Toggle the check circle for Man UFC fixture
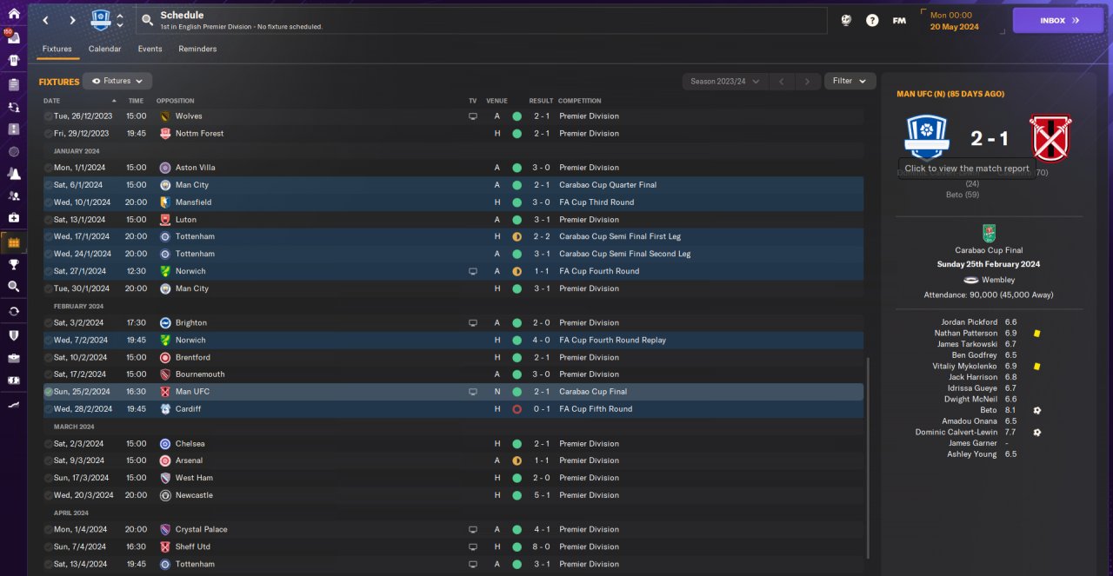The height and width of the screenshot is (576, 1113). click(49, 392)
